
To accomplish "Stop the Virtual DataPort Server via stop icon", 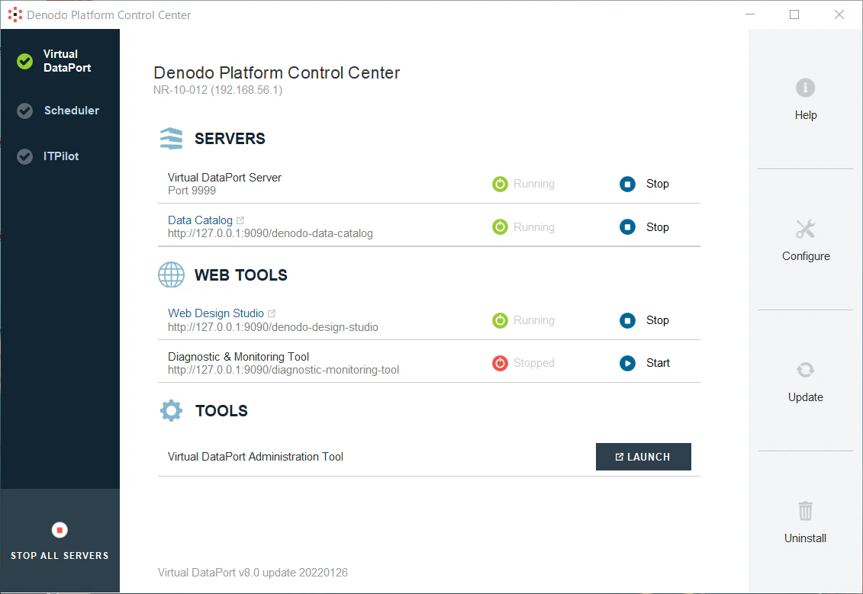I will pos(627,184).
